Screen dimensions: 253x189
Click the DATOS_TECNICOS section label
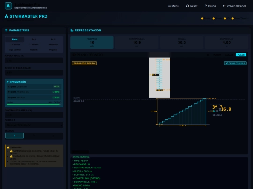(x=81, y=157)
